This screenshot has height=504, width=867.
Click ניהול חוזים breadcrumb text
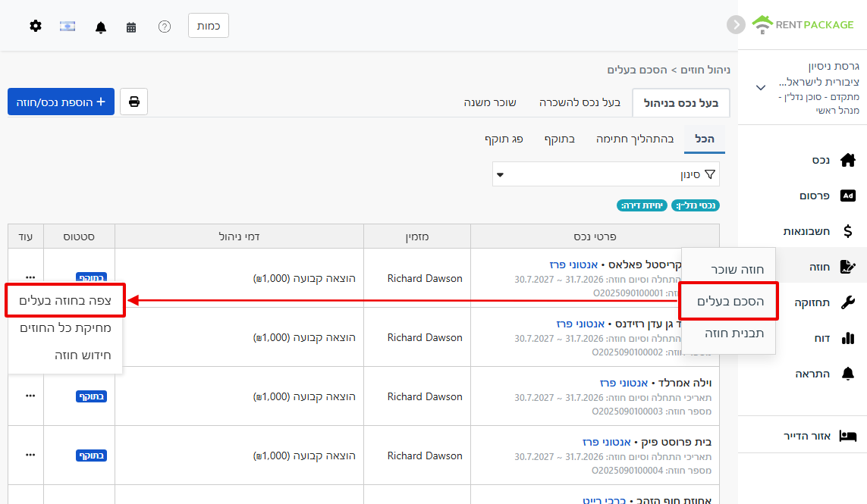click(705, 70)
